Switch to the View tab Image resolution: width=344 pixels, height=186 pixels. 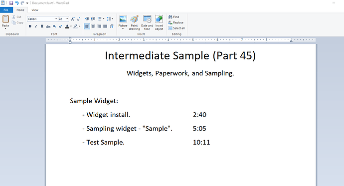pos(35,10)
